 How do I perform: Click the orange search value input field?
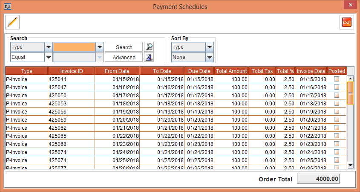point(74,47)
